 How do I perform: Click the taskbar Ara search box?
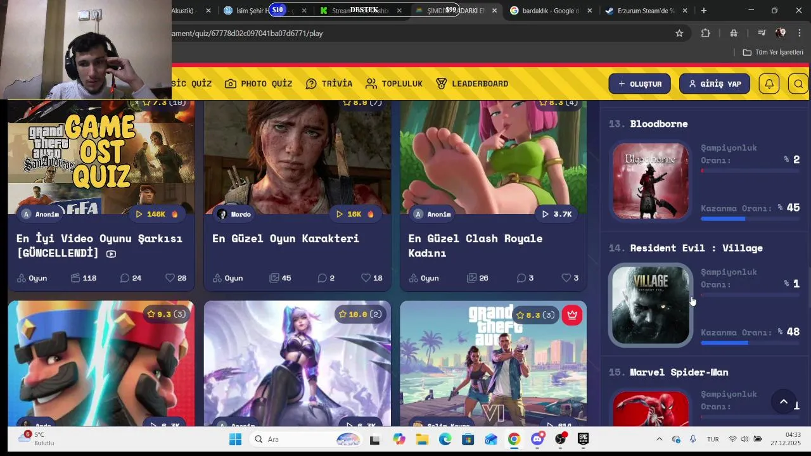(x=306, y=439)
